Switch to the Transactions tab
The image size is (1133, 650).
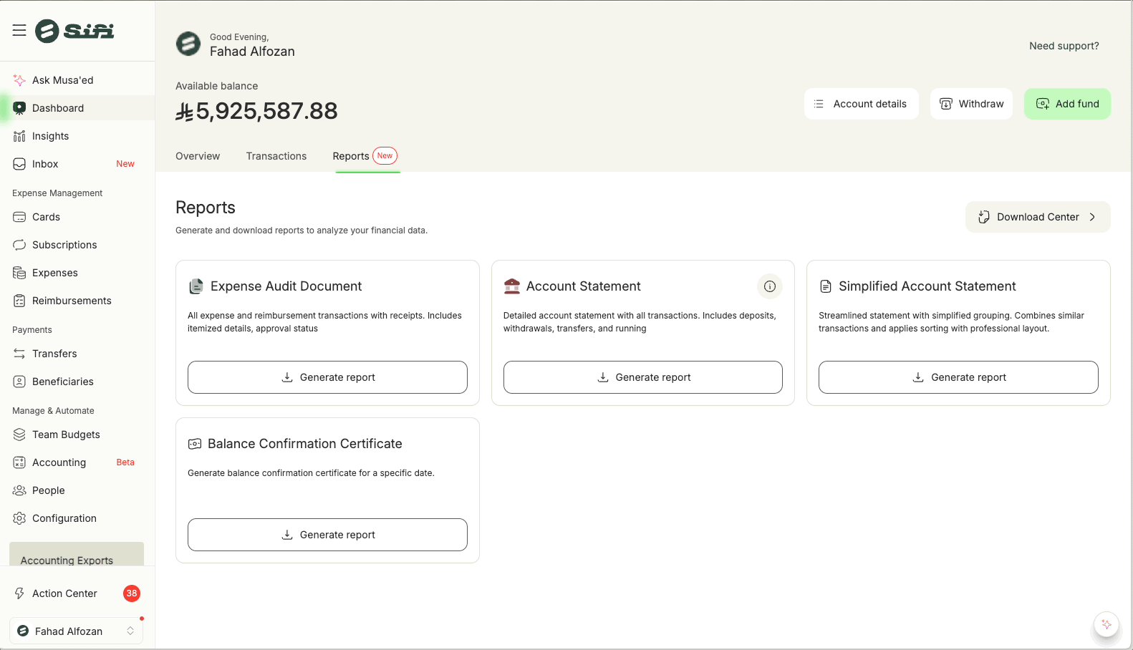pyautogui.click(x=276, y=156)
